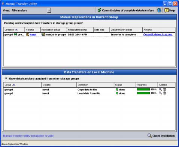Click the group2 progress bar at 100%
This screenshot has height=147, width=179.
pyautogui.click(x=143, y=93)
